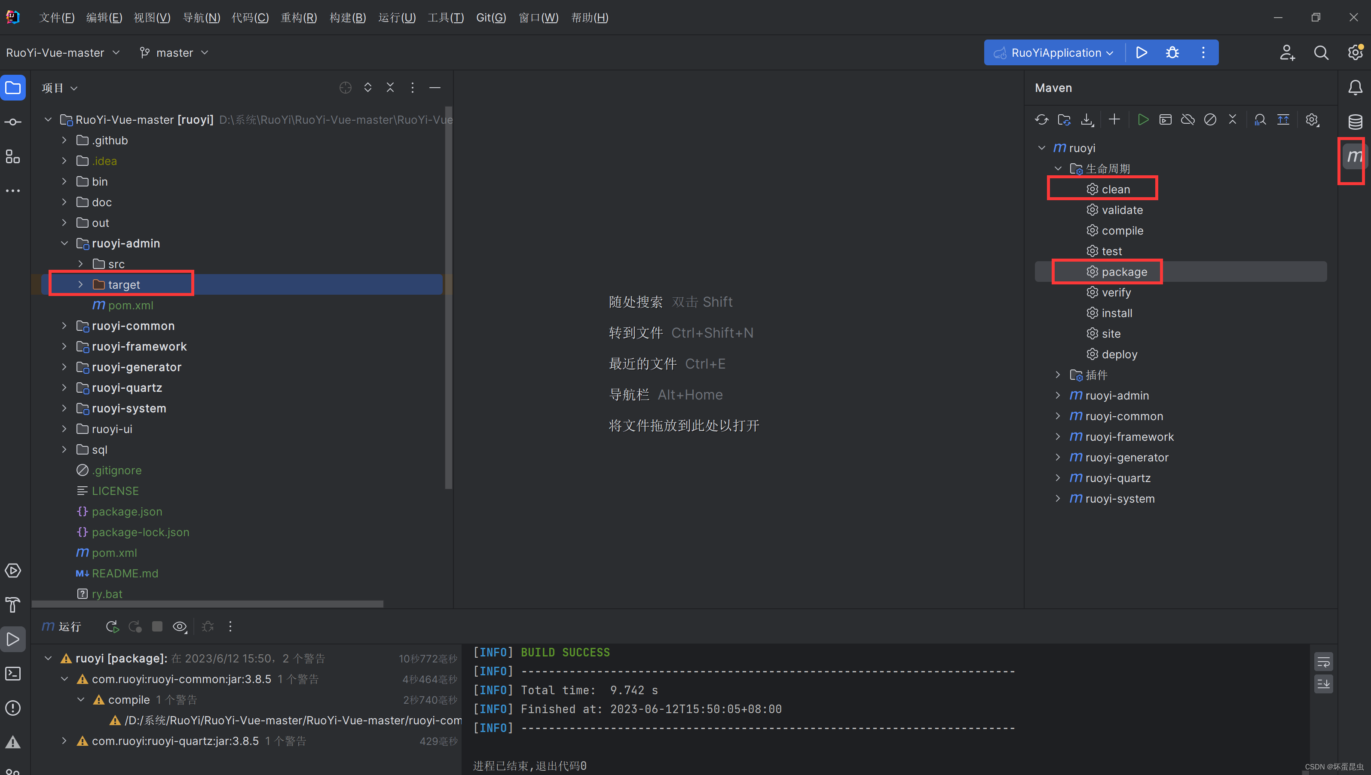Toggle scroll to end of console

[x=1323, y=683]
